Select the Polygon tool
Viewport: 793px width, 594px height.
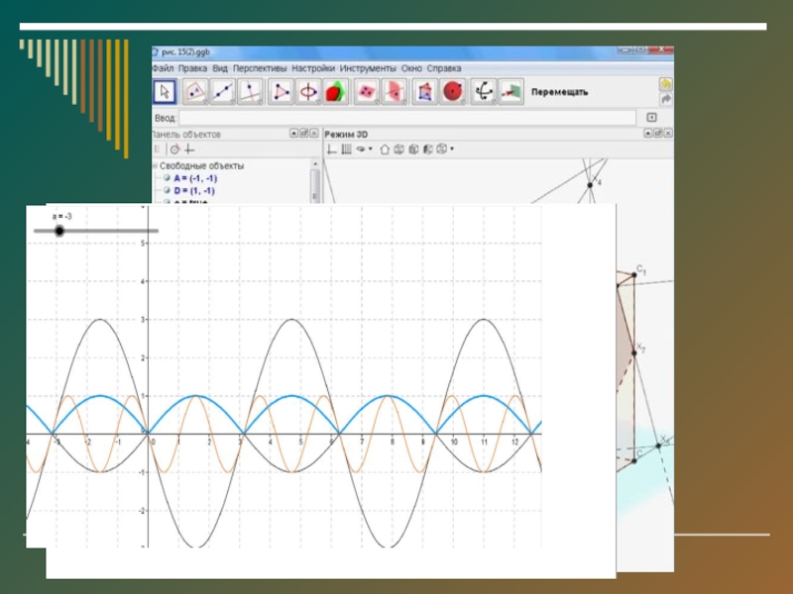point(283,92)
